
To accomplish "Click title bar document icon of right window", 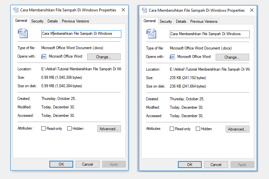I will click(x=144, y=10).
